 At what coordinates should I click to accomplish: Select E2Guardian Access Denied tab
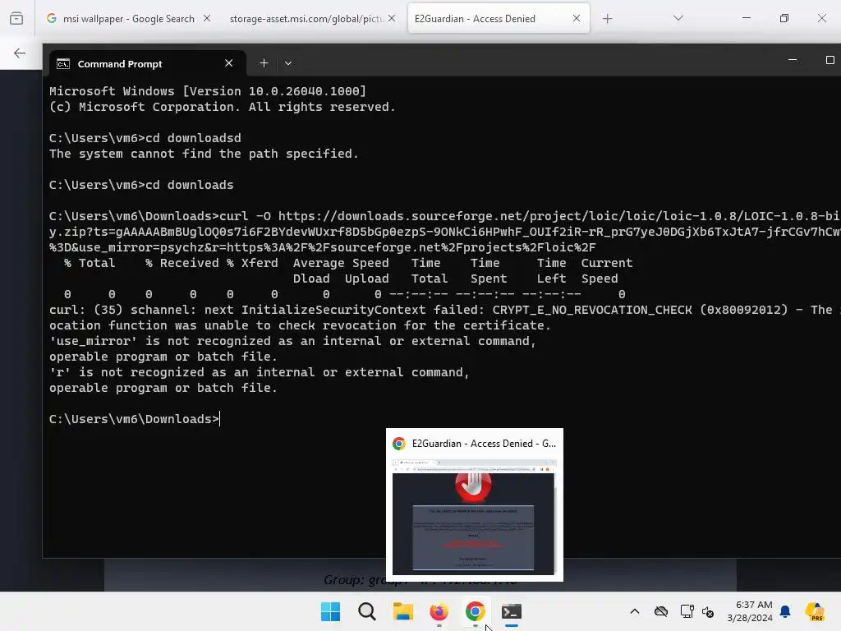(499, 19)
